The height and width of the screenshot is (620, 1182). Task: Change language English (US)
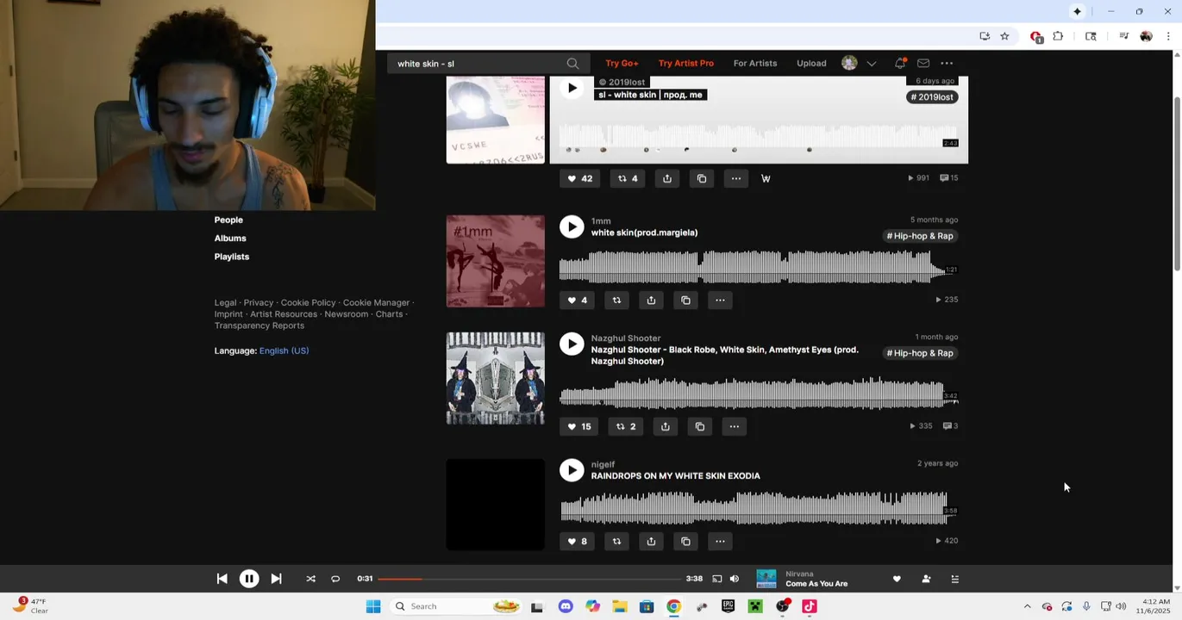click(x=284, y=351)
